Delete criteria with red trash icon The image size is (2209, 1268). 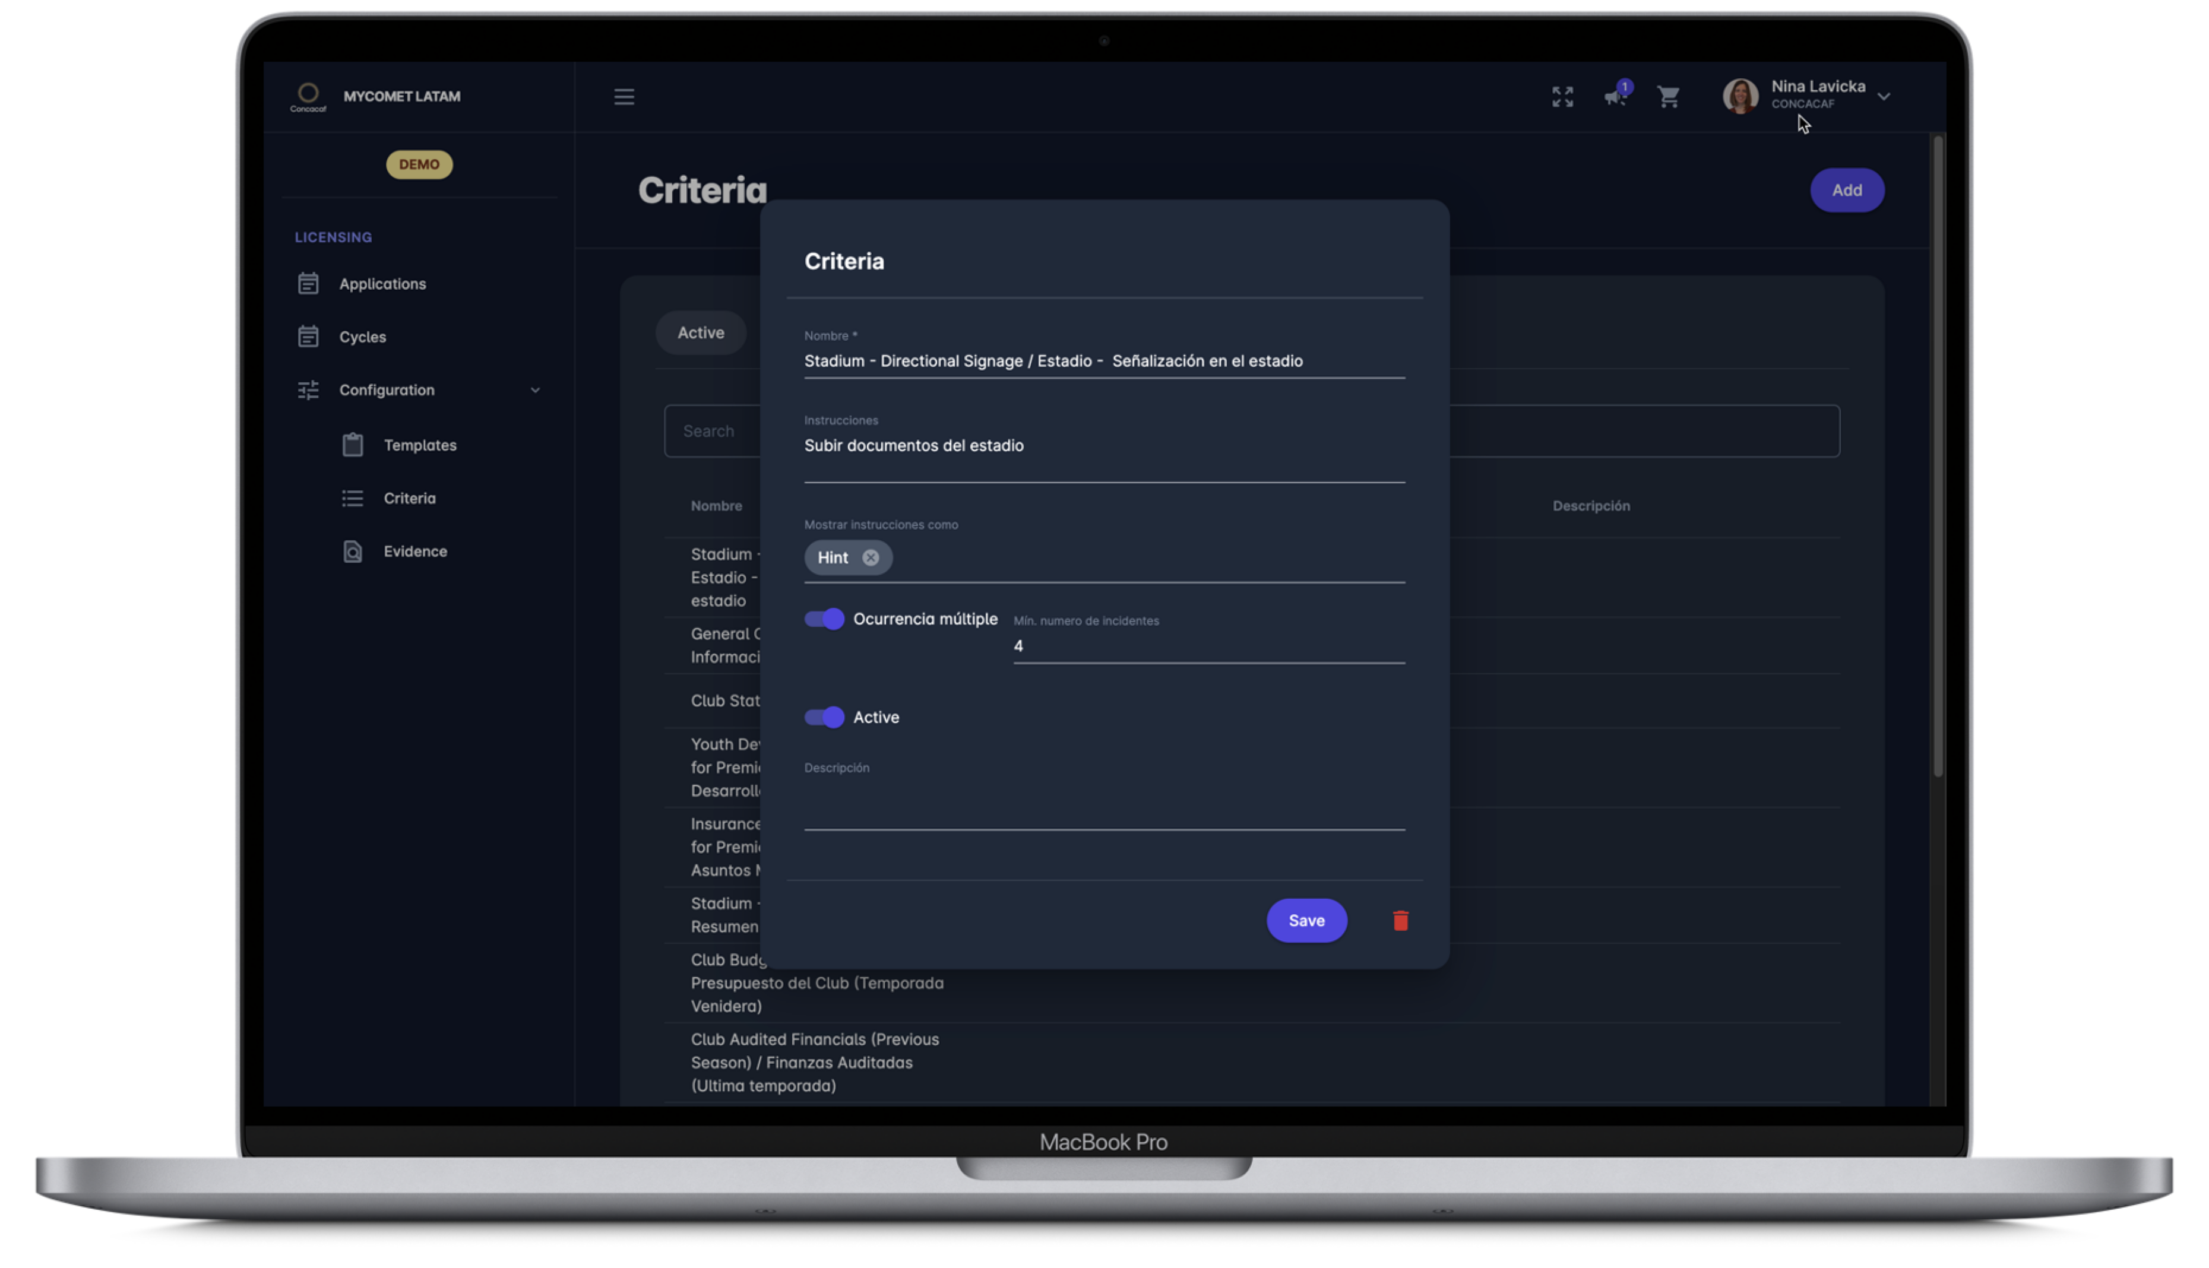[x=1400, y=921]
